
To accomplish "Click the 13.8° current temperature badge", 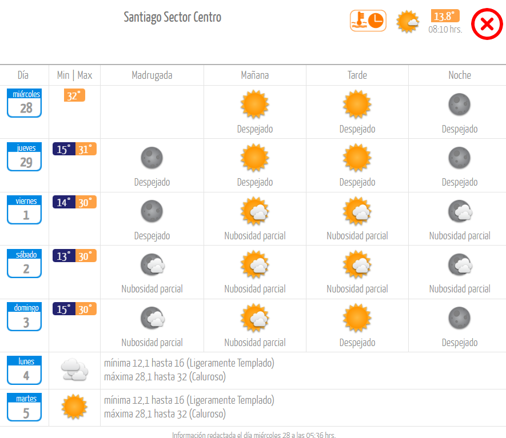I will (445, 16).
